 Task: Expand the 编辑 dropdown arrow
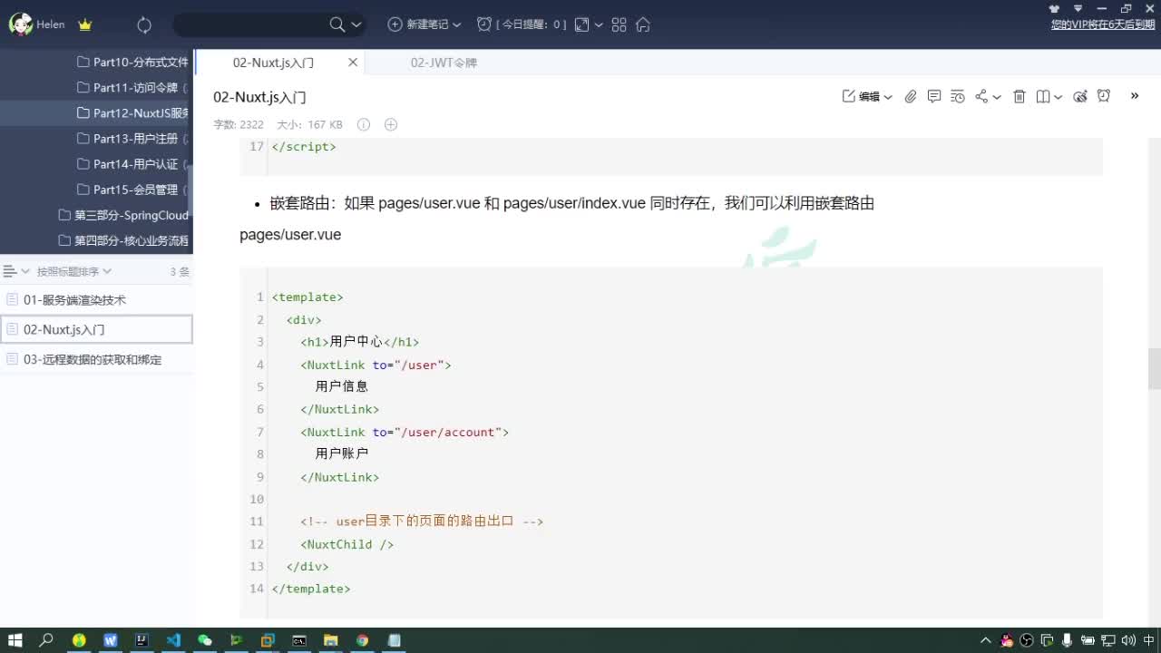(888, 97)
